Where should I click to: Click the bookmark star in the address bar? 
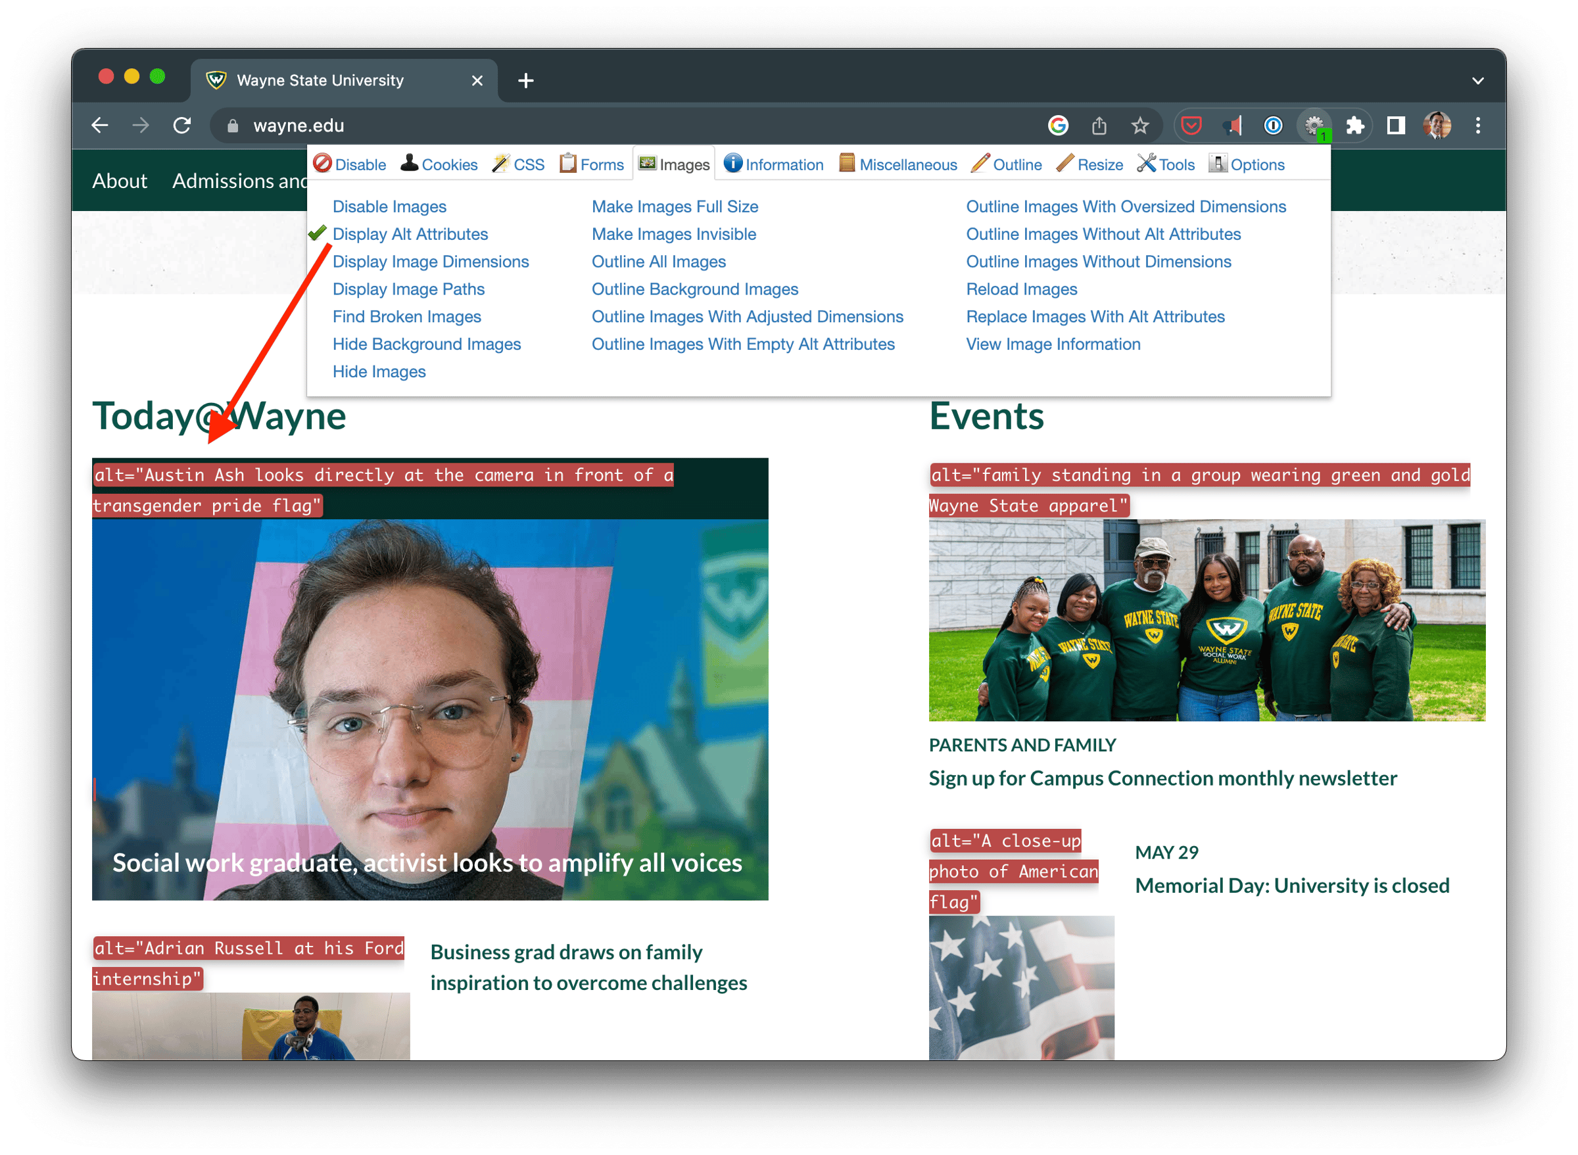coord(1139,126)
